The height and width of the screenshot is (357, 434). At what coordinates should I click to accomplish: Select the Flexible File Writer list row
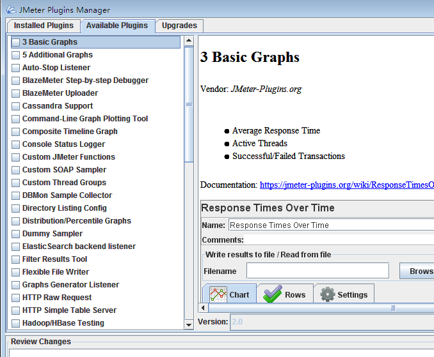[x=96, y=272]
